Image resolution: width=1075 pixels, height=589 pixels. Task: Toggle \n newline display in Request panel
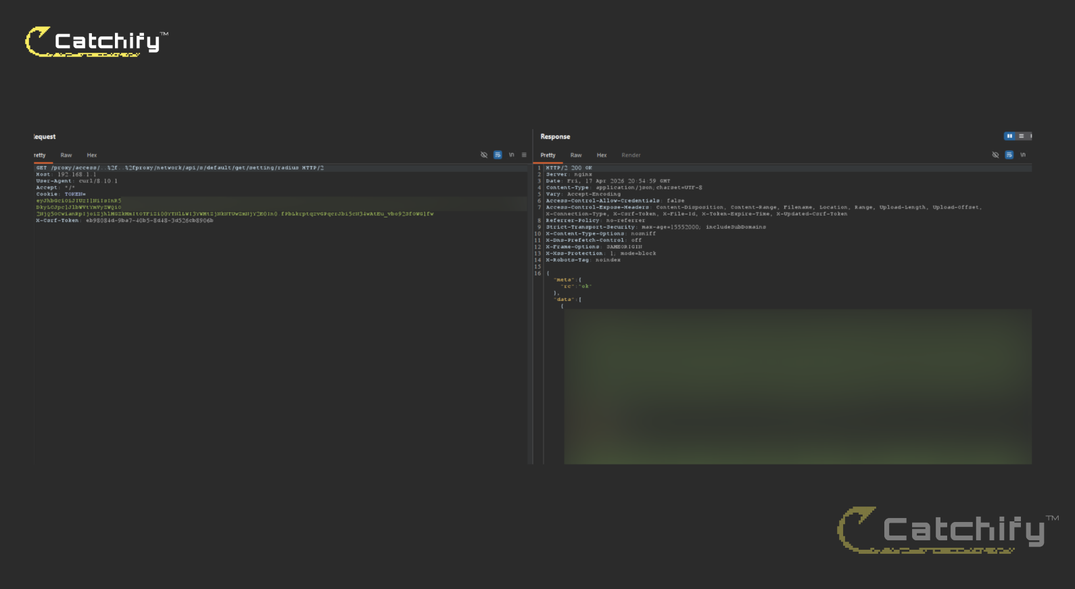point(512,155)
